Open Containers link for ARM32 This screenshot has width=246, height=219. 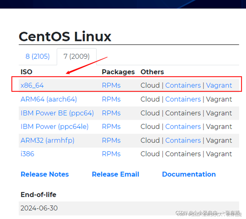click(183, 140)
